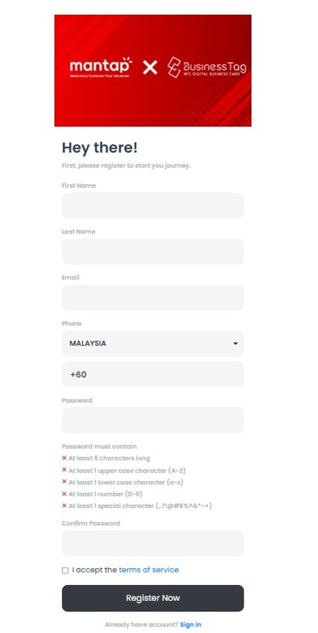Click the red X beside number rule
This screenshot has width=318, height=633.
pyautogui.click(x=64, y=494)
